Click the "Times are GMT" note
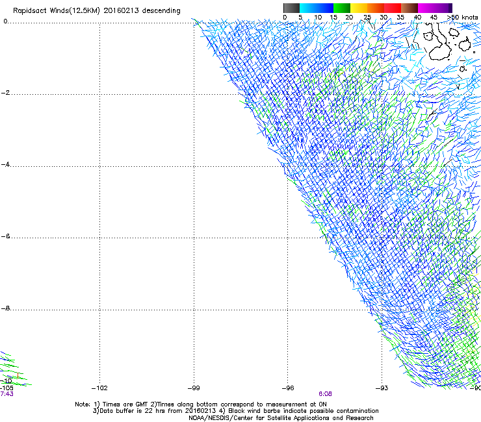Image resolution: width=481 pixels, height=422 pixels. coord(125,404)
